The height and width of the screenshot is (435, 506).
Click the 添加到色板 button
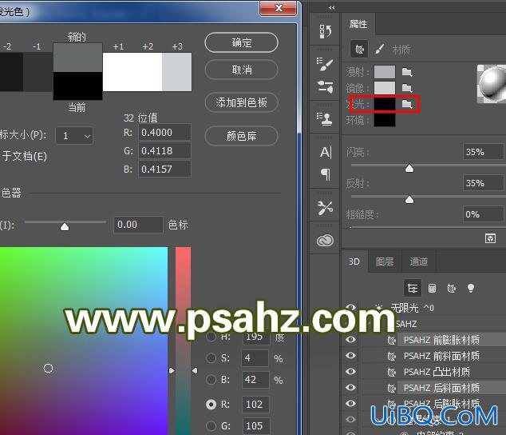pyautogui.click(x=241, y=102)
